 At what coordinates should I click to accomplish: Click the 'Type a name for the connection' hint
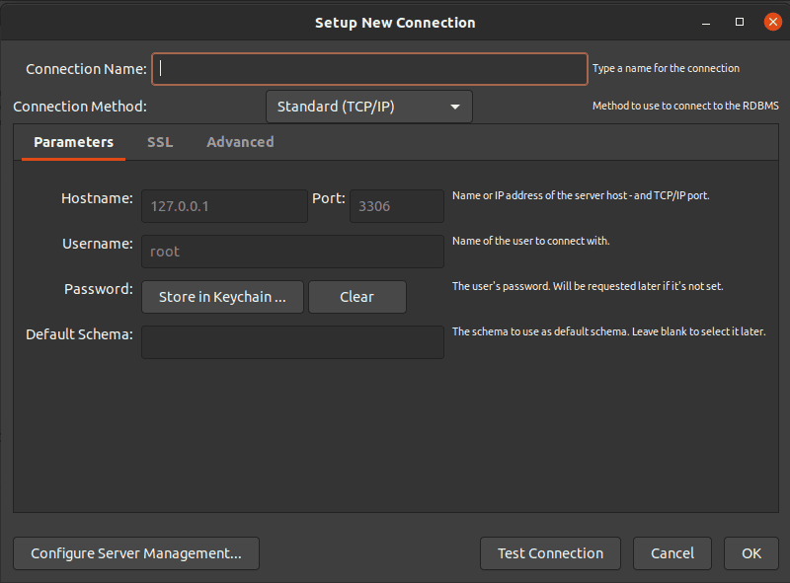tap(666, 68)
